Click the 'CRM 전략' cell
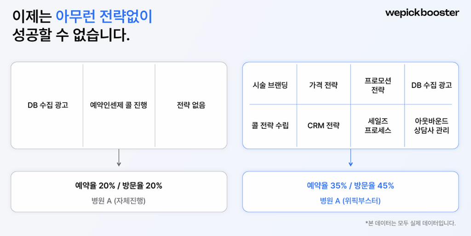Screen dimensions: 471x236 click(323, 126)
